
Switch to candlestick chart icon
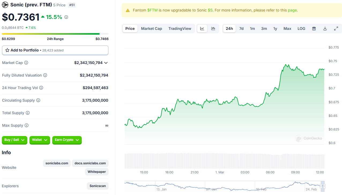tap(213, 29)
